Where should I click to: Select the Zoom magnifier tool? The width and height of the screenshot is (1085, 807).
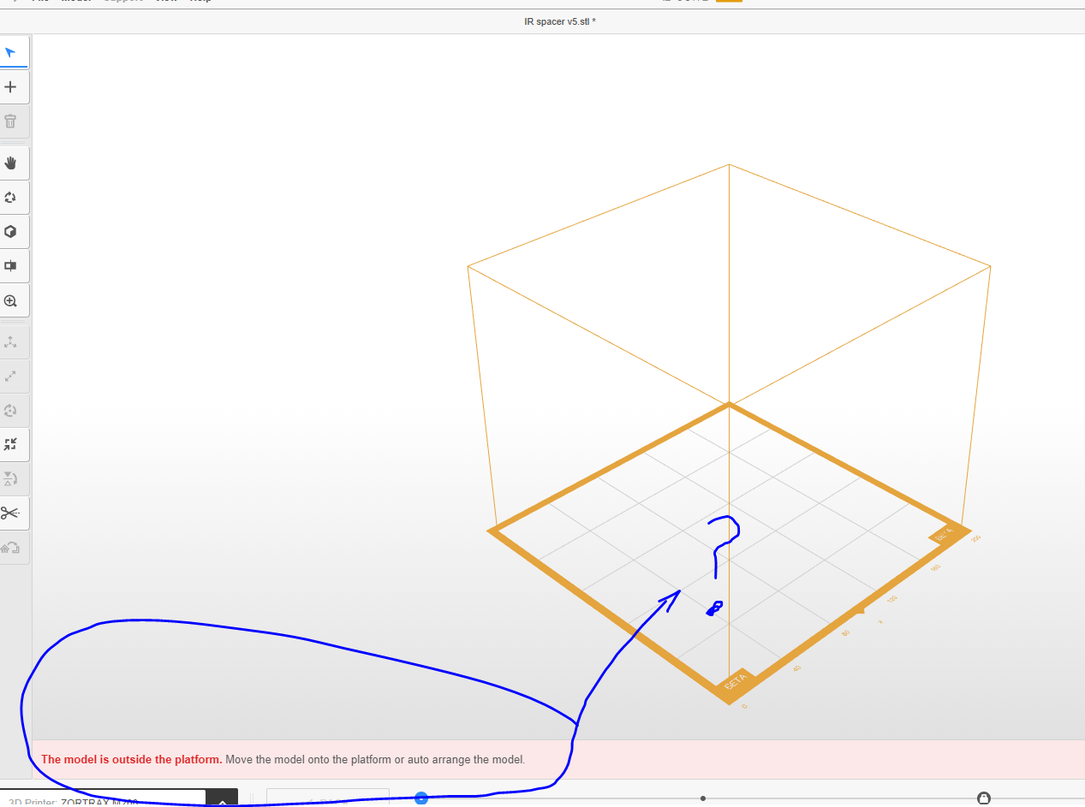click(11, 300)
